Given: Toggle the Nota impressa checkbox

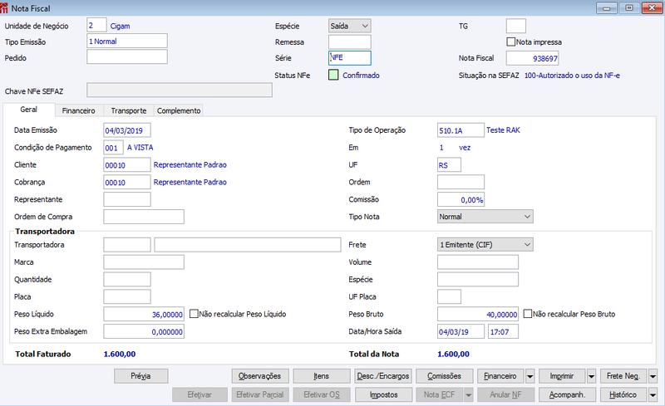Looking at the screenshot, I should [x=511, y=42].
